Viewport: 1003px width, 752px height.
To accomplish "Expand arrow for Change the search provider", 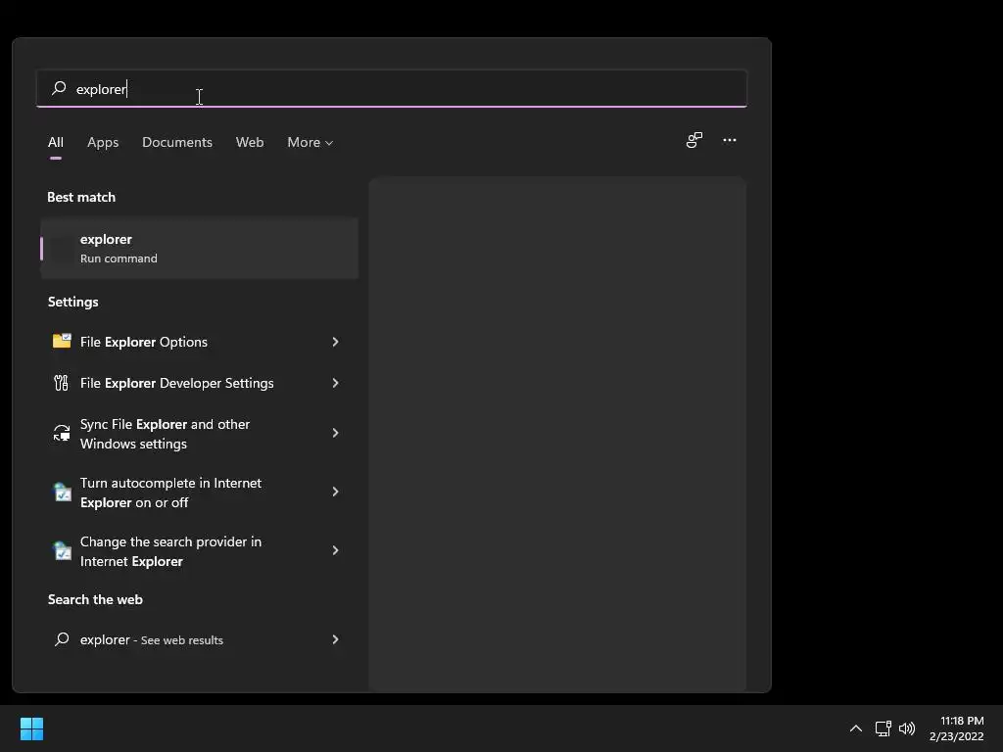I will (335, 550).
